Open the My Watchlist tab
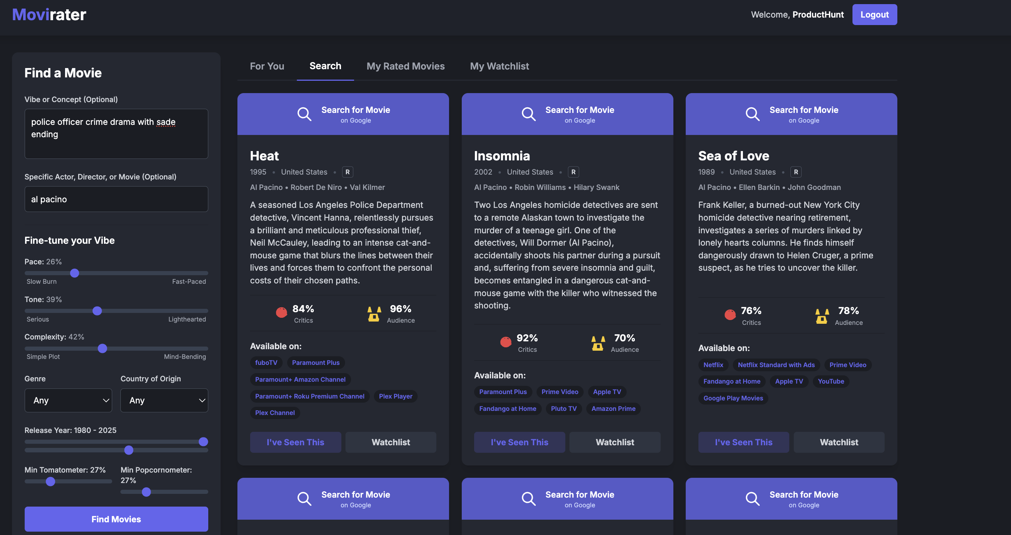1011x535 pixels. click(499, 66)
